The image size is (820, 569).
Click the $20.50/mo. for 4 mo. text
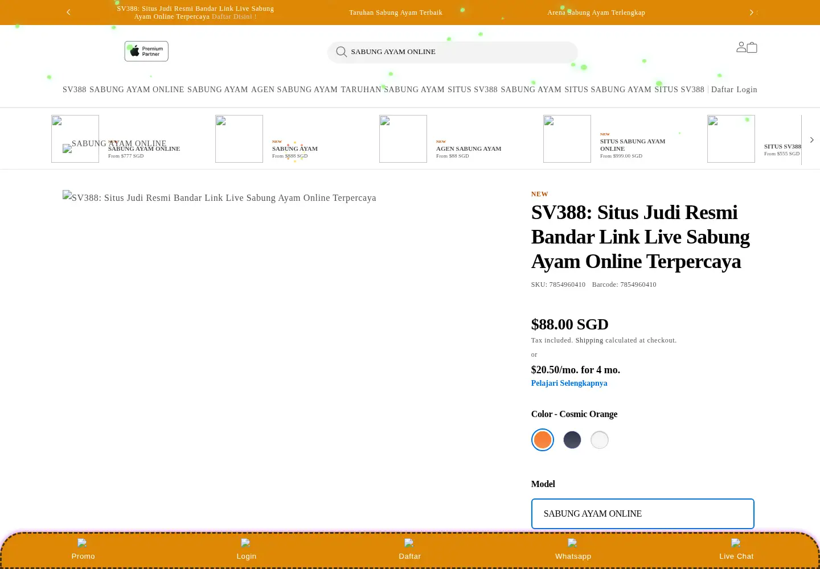click(x=576, y=370)
